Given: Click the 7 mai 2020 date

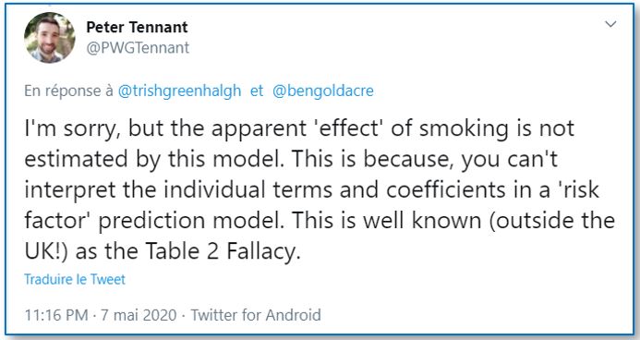Looking at the screenshot, I should click(139, 315).
